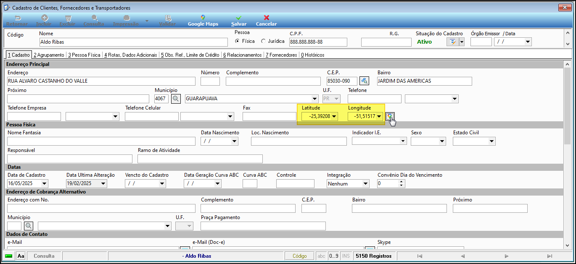576x264 pixels.
Task: Click the Código button in status bar
Action: tap(299, 256)
